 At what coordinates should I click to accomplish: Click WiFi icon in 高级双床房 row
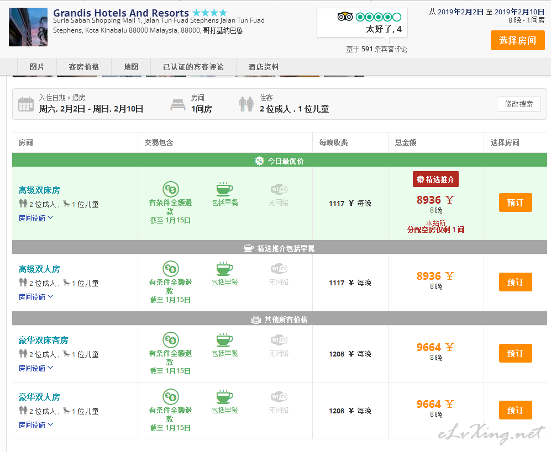click(279, 189)
